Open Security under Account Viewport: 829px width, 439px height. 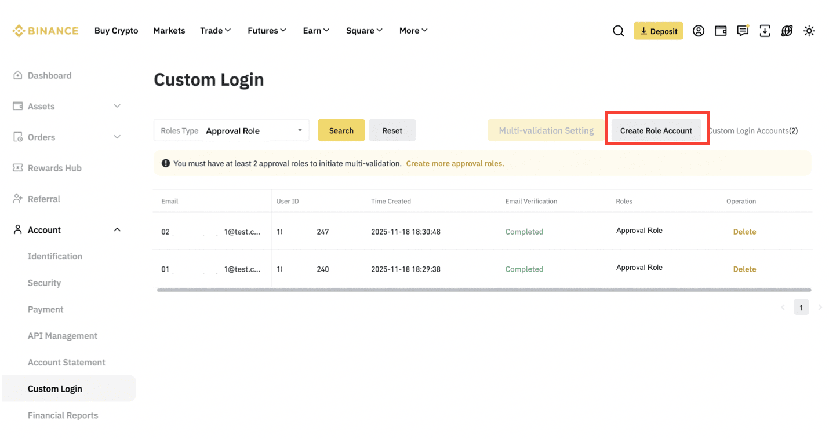coord(44,283)
